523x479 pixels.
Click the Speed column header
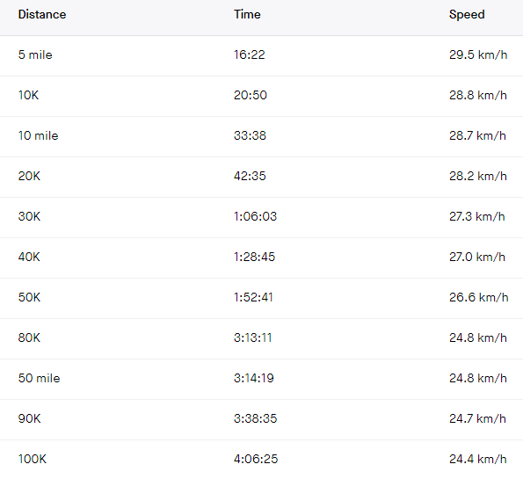(467, 15)
